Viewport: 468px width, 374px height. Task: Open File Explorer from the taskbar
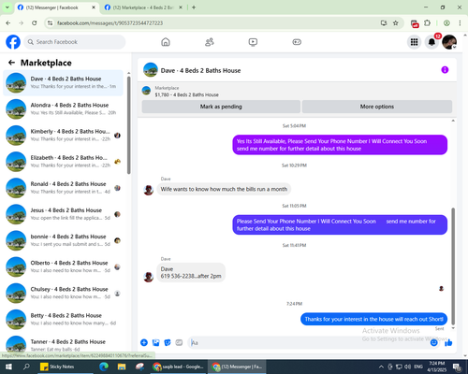122,367
